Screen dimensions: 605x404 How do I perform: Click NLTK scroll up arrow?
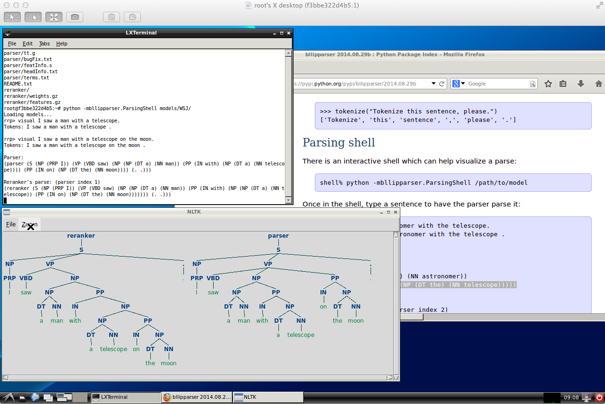[x=396, y=235]
